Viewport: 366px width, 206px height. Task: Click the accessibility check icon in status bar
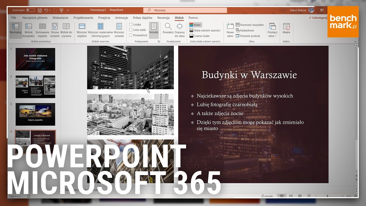[29, 196]
